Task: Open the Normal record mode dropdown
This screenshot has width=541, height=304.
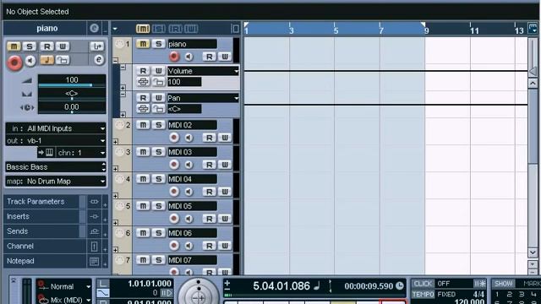Action: pos(65,286)
